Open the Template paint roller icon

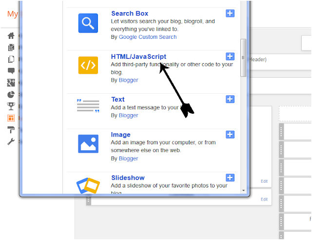(11, 130)
